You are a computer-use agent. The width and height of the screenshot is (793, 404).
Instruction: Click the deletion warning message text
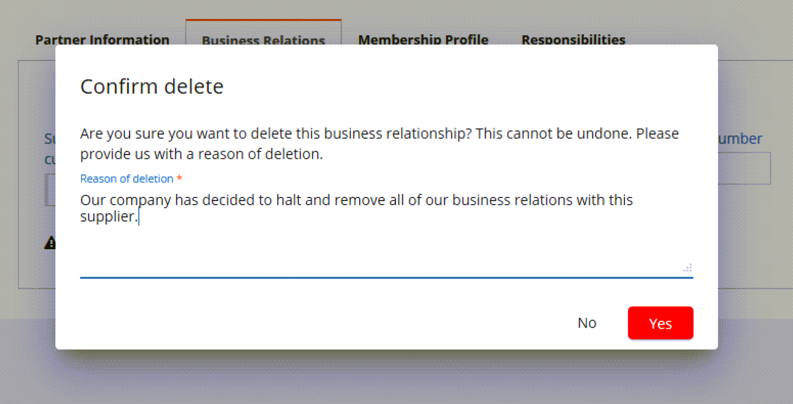[x=379, y=144]
